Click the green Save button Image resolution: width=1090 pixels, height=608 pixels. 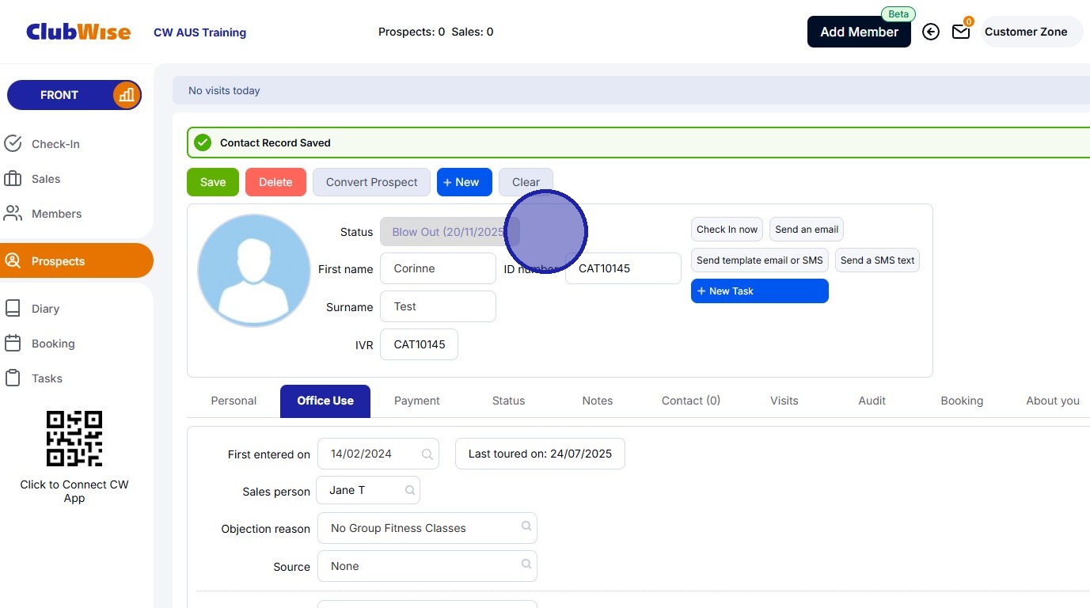tap(213, 182)
